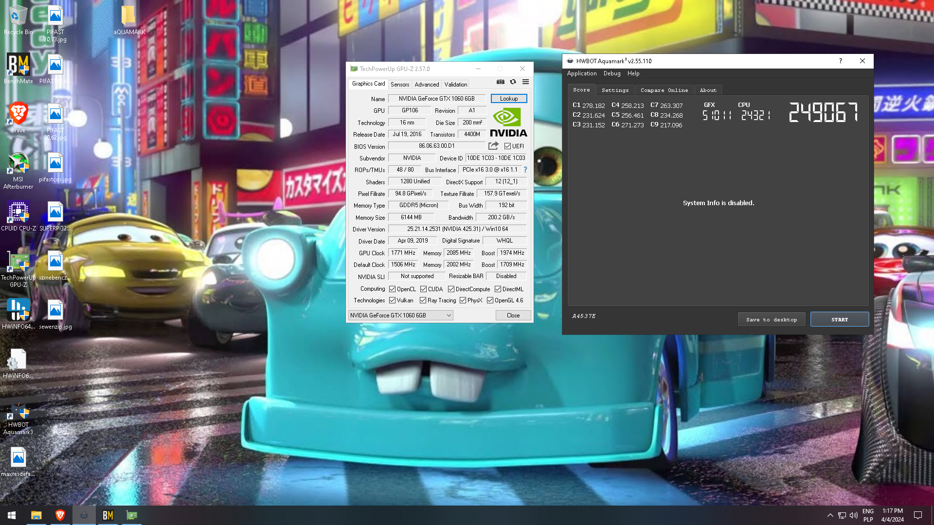934x525 pixels.
Task: Click the NVIDIA logo in GPU-Z
Action: [508, 122]
